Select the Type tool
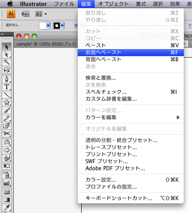 (x=7, y=87)
